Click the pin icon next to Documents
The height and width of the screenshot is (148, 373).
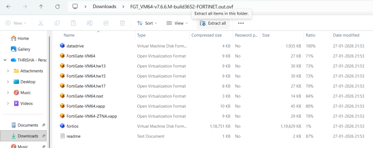click(x=44, y=125)
